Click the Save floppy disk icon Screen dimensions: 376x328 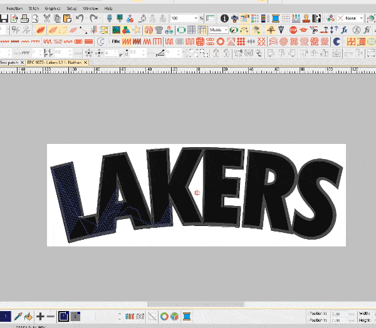(4, 18)
